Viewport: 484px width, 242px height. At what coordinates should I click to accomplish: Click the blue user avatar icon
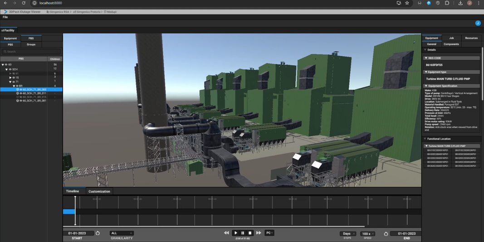point(478,23)
